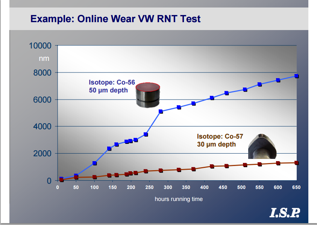
Task: Click the 100 x-axis tick label
Action: (94, 187)
